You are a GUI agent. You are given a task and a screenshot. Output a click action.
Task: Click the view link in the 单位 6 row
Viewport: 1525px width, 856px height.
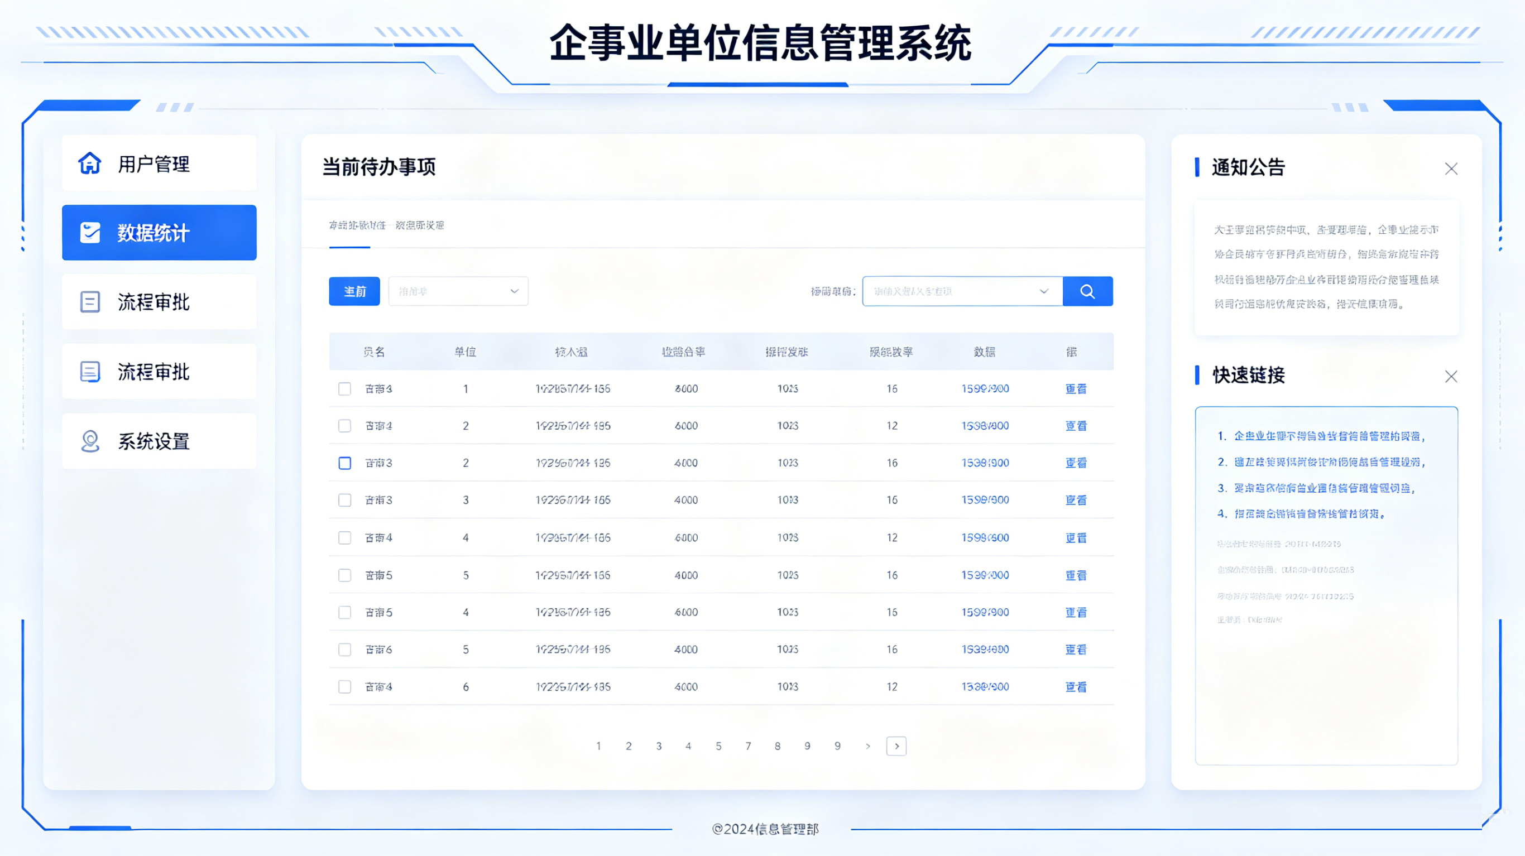tap(1076, 687)
